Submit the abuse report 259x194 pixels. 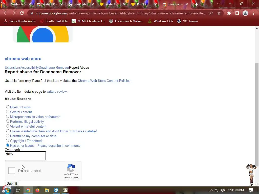click(x=12, y=183)
